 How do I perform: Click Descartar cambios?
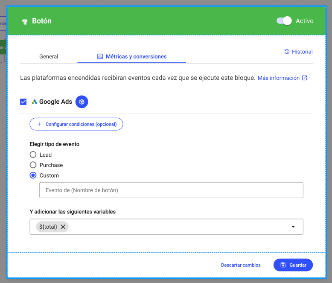(241, 265)
